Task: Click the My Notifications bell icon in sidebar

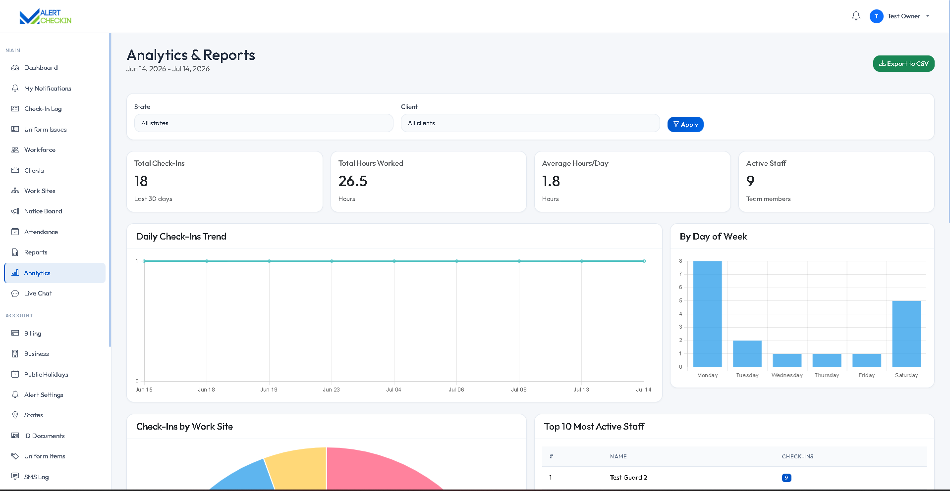Action: pyautogui.click(x=15, y=88)
